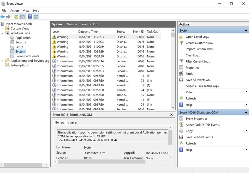Click Save All Events As disk icon

pos(181,80)
